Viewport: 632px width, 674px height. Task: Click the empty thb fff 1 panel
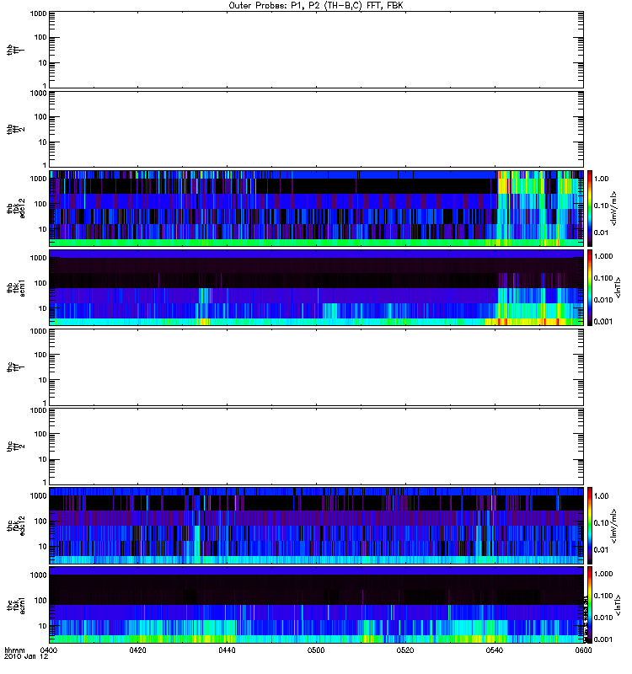pos(317,50)
